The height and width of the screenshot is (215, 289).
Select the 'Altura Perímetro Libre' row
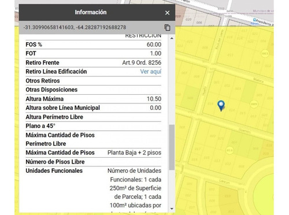tap(94, 117)
